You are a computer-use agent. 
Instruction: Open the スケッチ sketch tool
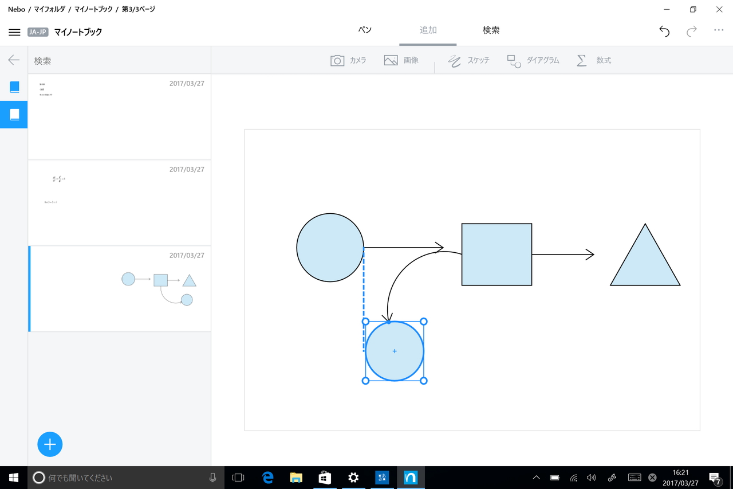468,60
